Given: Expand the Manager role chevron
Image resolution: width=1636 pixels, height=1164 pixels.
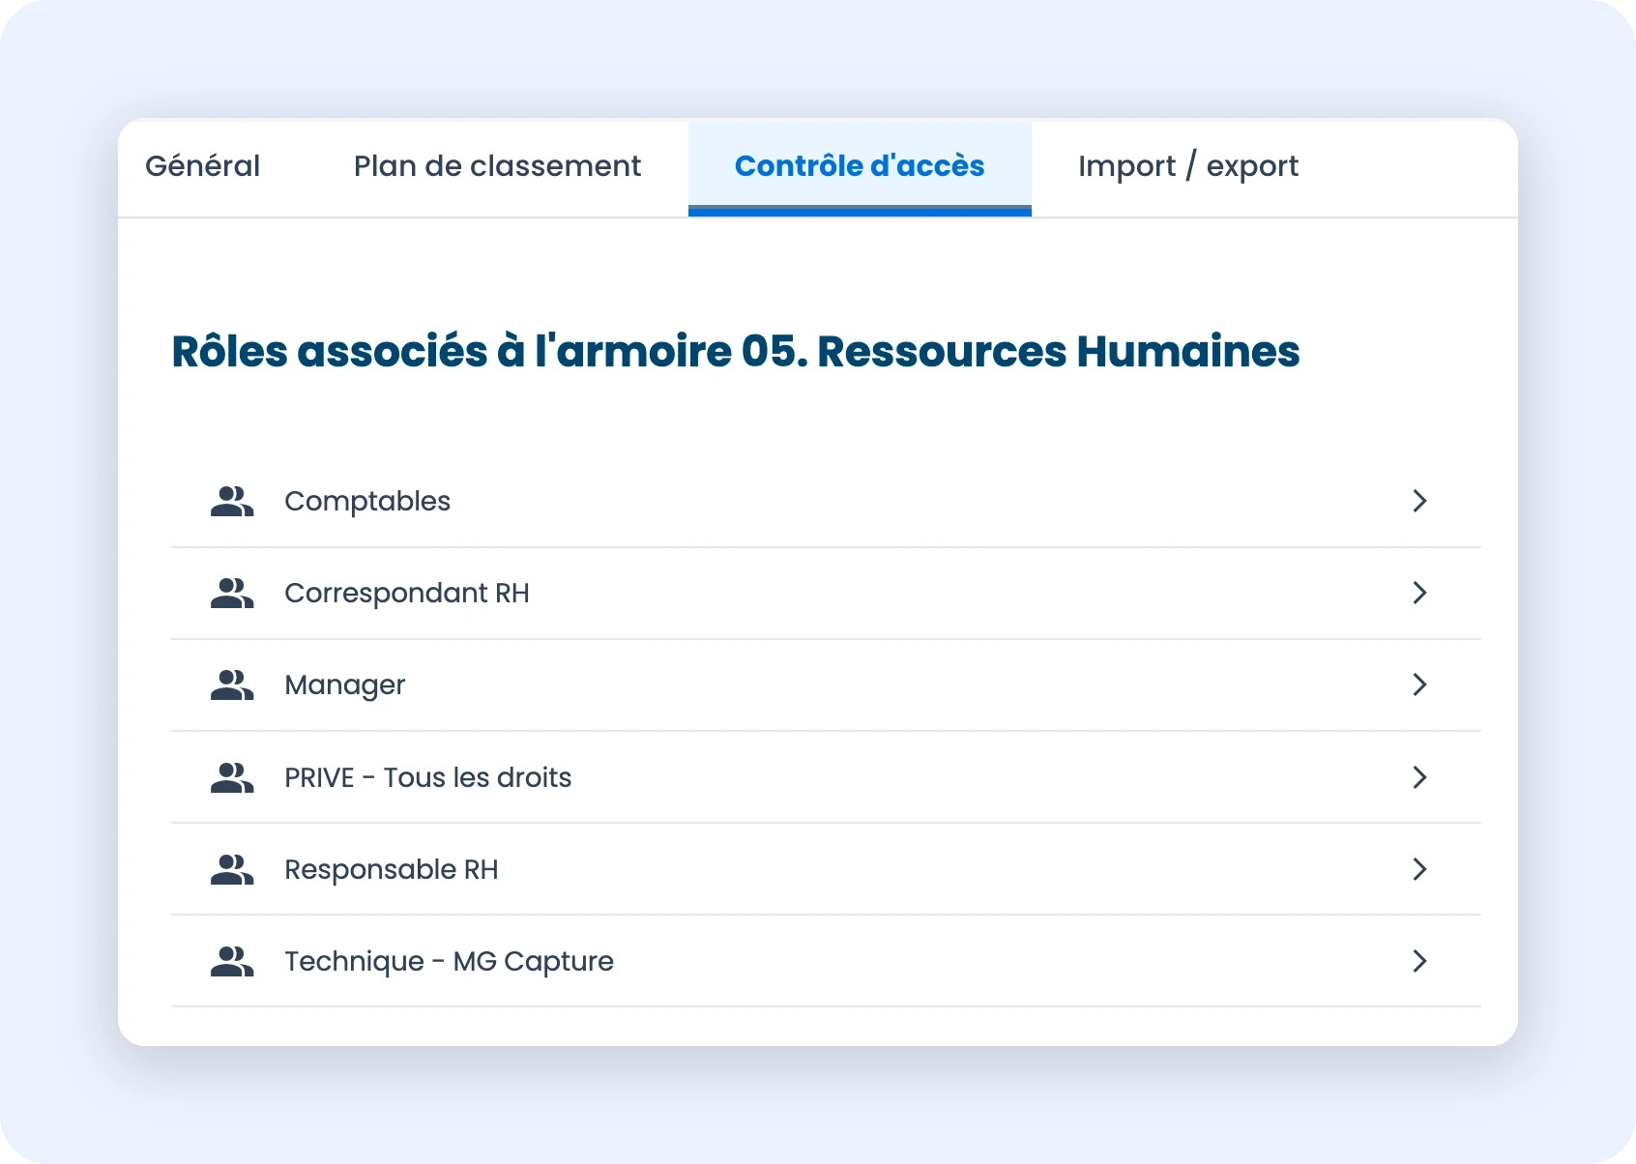Looking at the screenshot, I should (x=1419, y=684).
